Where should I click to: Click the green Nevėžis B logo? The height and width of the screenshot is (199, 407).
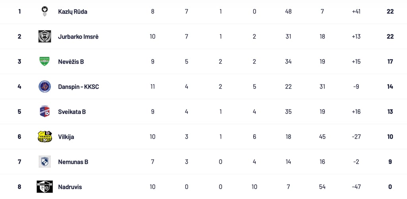point(45,61)
